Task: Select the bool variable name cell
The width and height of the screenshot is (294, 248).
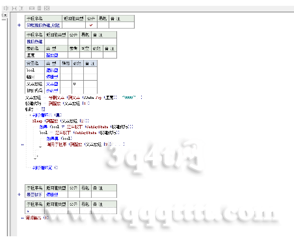Action: click(x=34, y=70)
